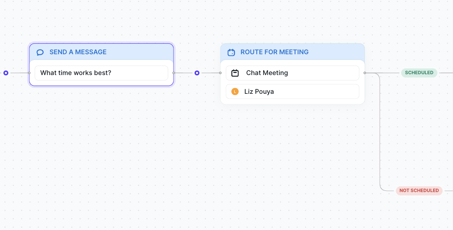Click the input port of Route for Meeting node

point(220,73)
